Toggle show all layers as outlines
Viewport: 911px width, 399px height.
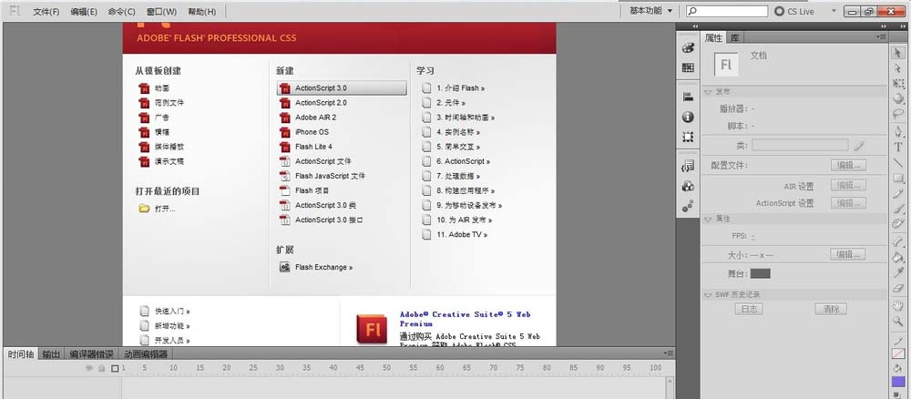coord(115,368)
